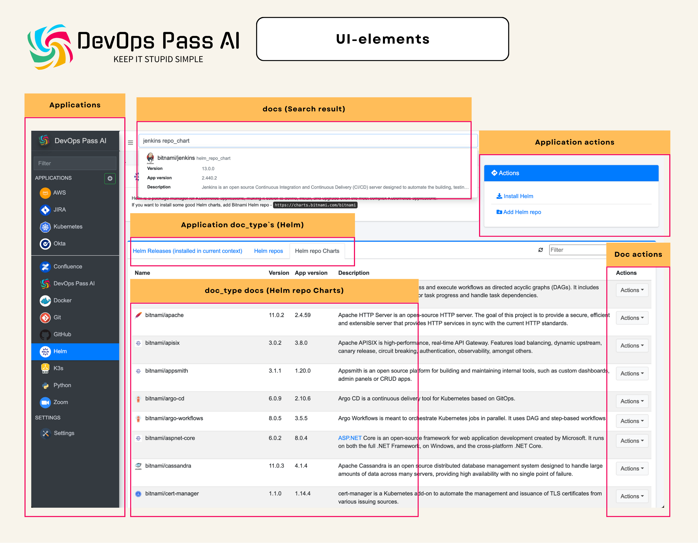Click the add application plus icon
This screenshot has height=543, width=698.
pos(110,178)
